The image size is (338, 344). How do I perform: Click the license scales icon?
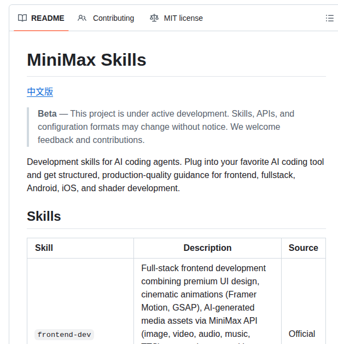click(x=154, y=18)
